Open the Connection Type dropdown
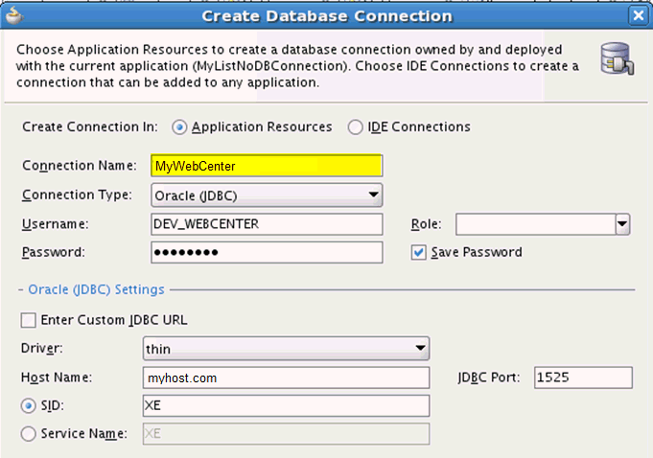The height and width of the screenshot is (458, 653). pyautogui.click(x=267, y=195)
